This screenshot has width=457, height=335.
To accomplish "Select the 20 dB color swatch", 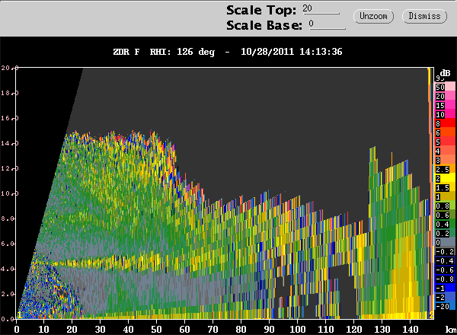I will point(445,96).
